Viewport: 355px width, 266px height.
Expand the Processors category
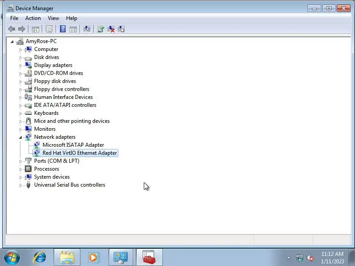(x=20, y=169)
